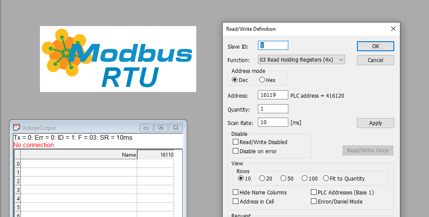
Task: Click the 16110 column header
Action: (x=155, y=155)
